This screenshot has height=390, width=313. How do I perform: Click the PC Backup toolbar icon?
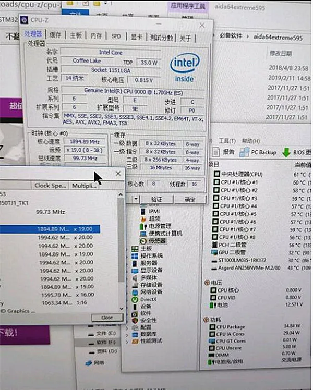(244, 152)
